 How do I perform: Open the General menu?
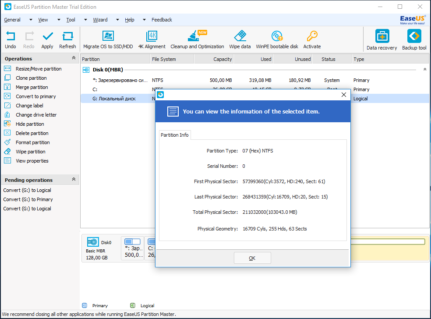point(12,20)
